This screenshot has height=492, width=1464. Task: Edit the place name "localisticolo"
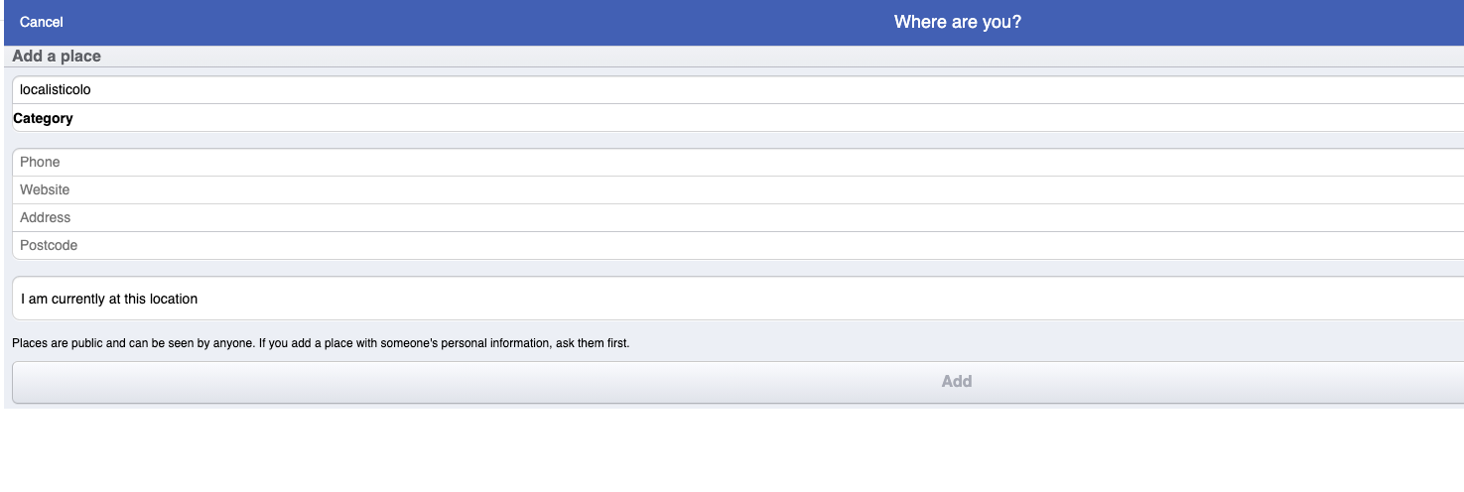738,90
